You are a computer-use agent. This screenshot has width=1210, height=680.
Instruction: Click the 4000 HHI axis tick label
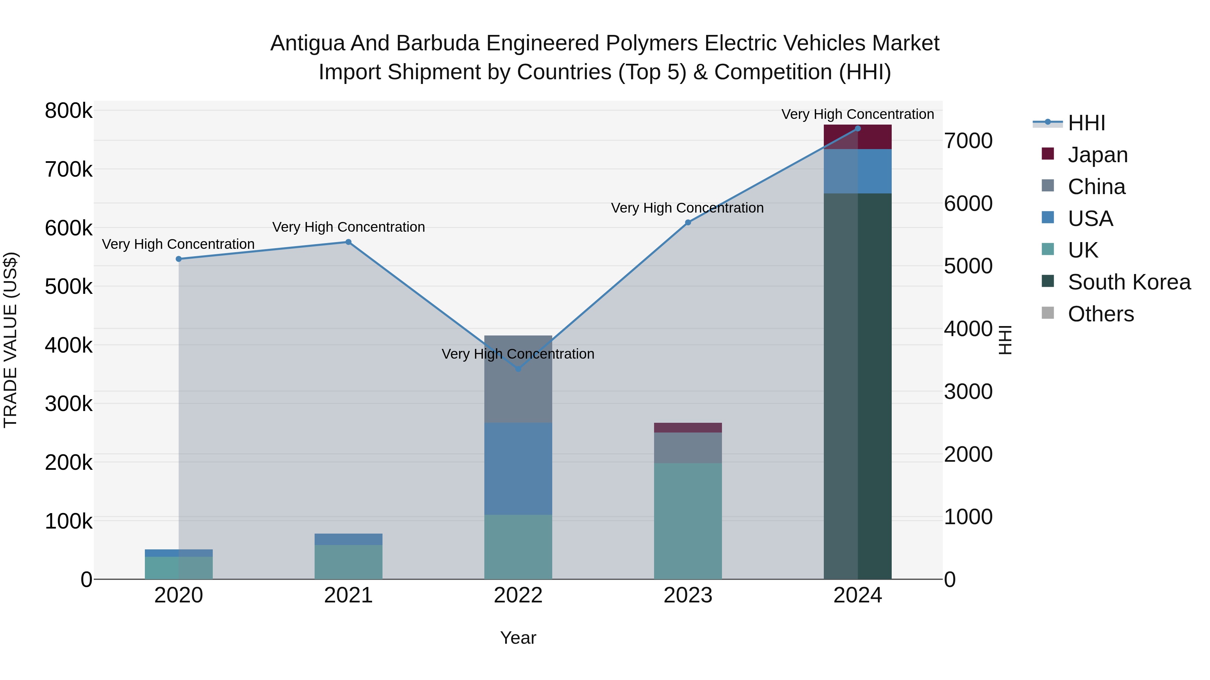[969, 329]
